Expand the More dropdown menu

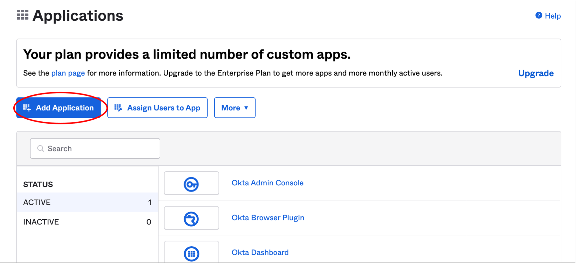coord(235,108)
